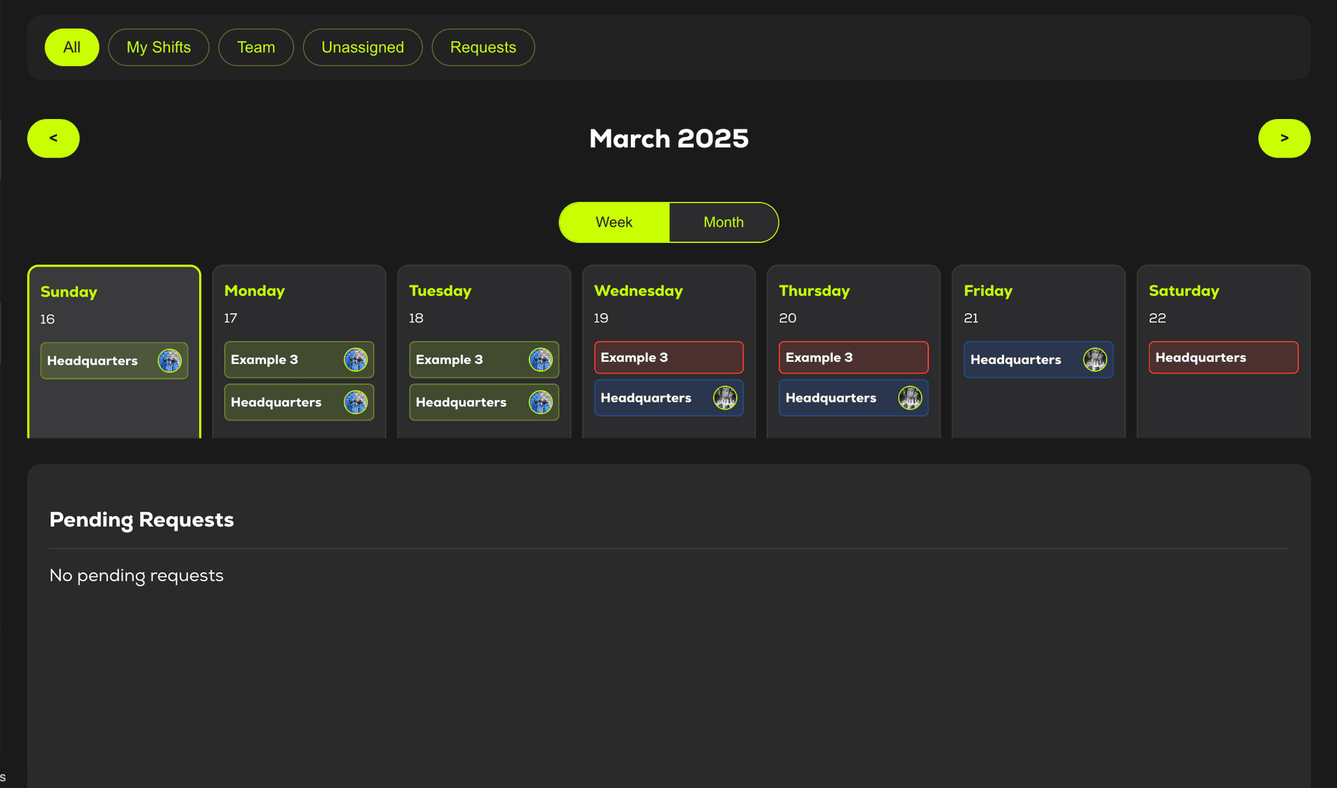Select the Wednesday day heading
This screenshot has width=1337, height=788.
tap(639, 290)
